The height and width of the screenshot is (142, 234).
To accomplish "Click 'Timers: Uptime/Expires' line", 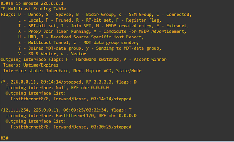I will coord(31,65).
